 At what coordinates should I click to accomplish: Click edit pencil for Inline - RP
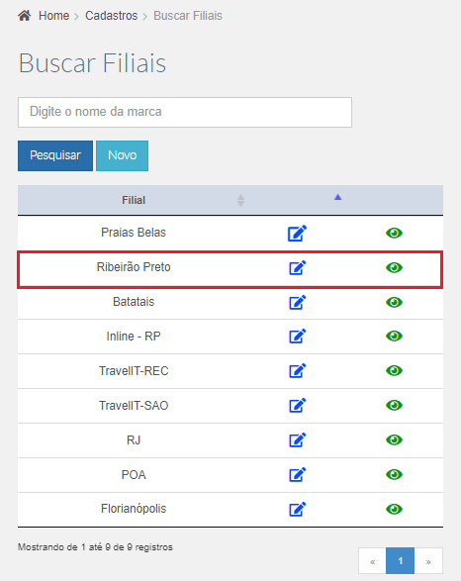click(298, 337)
